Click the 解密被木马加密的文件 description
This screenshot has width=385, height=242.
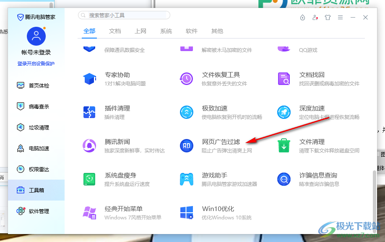(227, 50)
